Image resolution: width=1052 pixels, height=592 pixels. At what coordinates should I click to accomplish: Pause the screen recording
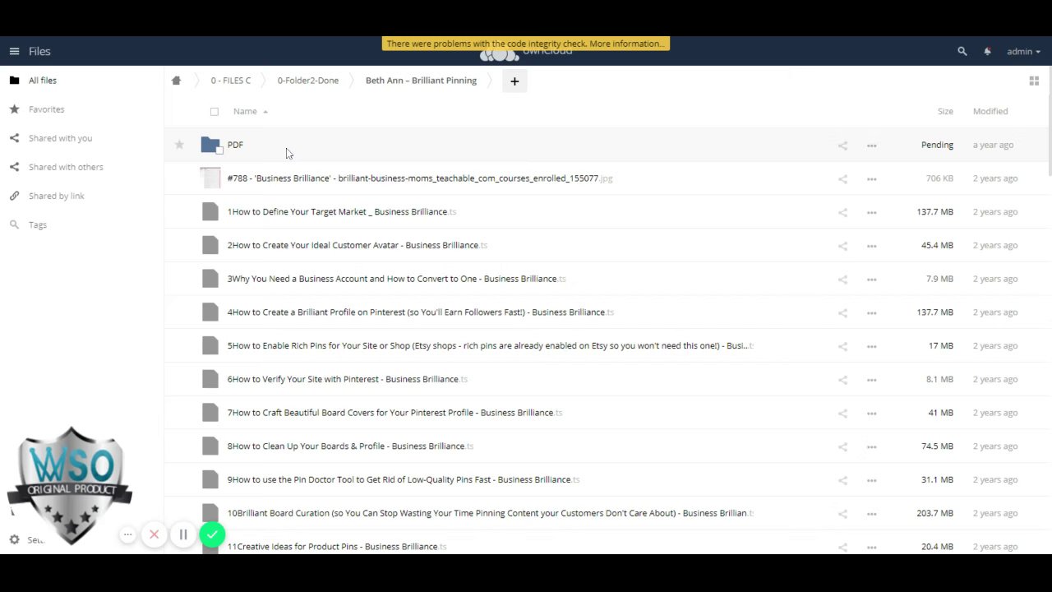[183, 535]
